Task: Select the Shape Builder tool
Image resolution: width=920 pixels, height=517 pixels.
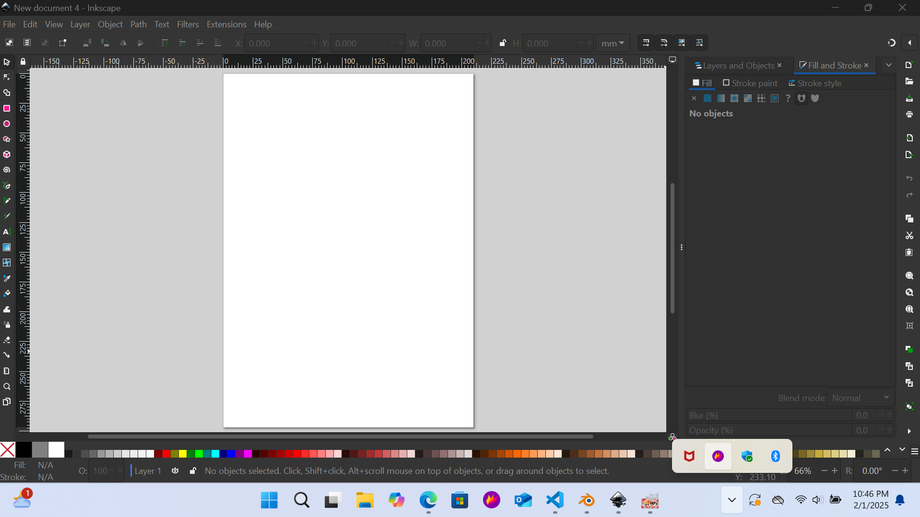Action: coord(7,93)
